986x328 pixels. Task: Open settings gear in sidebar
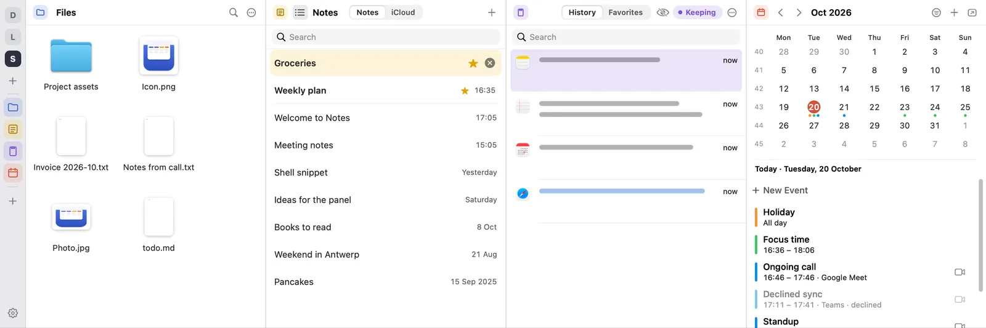(x=13, y=313)
